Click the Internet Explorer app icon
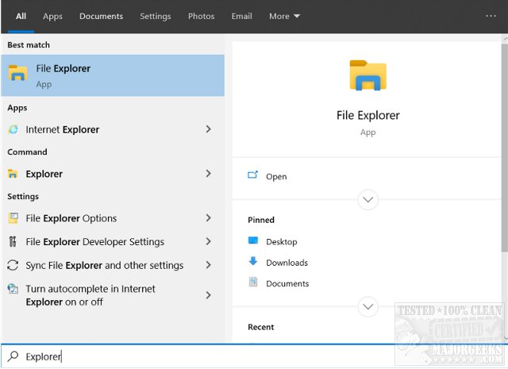508x369 pixels. pos(13,129)
